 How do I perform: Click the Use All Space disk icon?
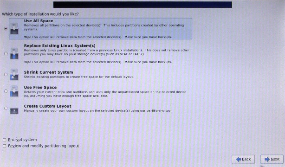pos(14,29)
